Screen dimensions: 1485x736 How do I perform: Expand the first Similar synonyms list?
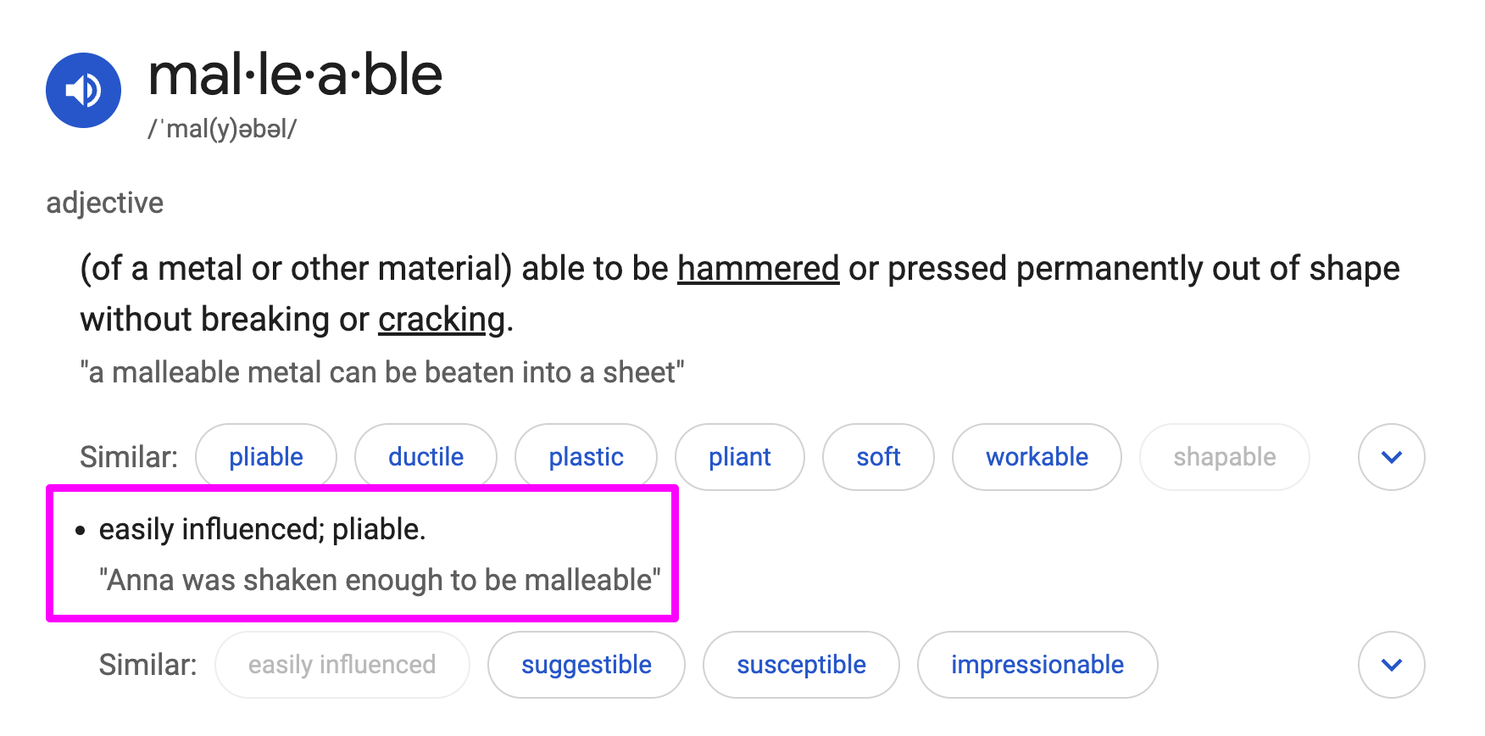pos(1391,457)
